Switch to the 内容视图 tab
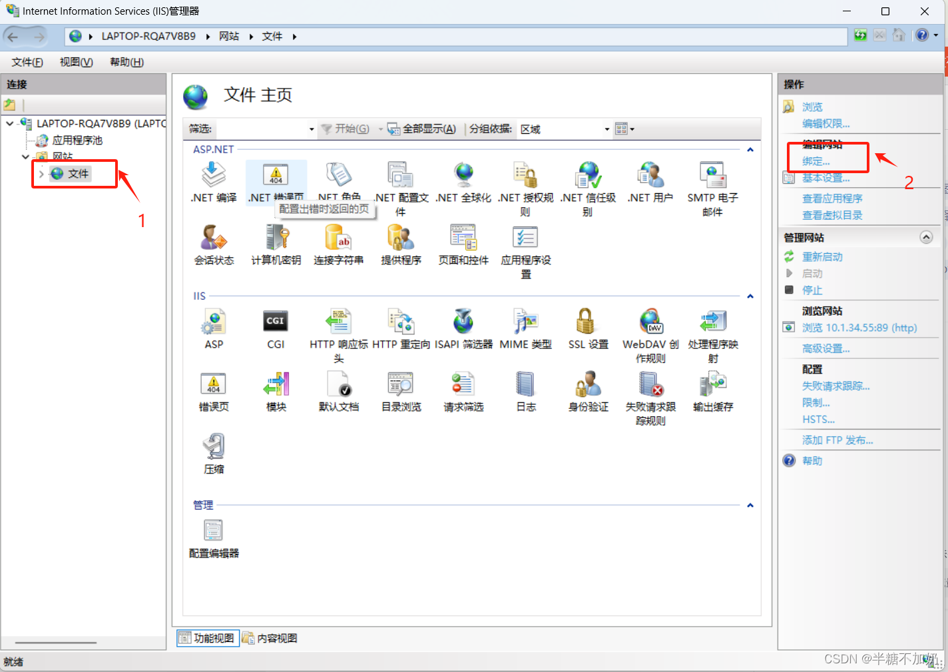This screenshot has width=948, height=672. tap(270, 638)
